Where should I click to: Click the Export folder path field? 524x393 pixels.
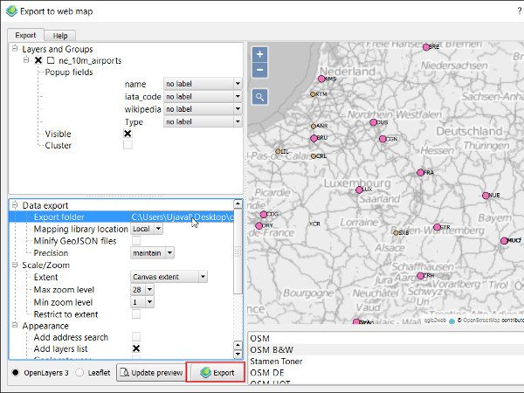[183, 217]
